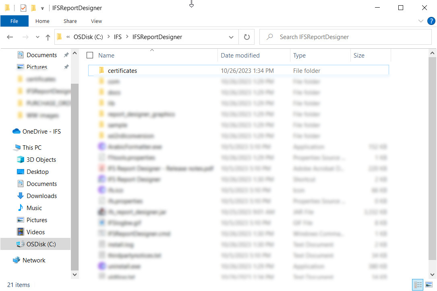
Task: Click the Downloads arrow icon
Action: click(x=21, y=196)
